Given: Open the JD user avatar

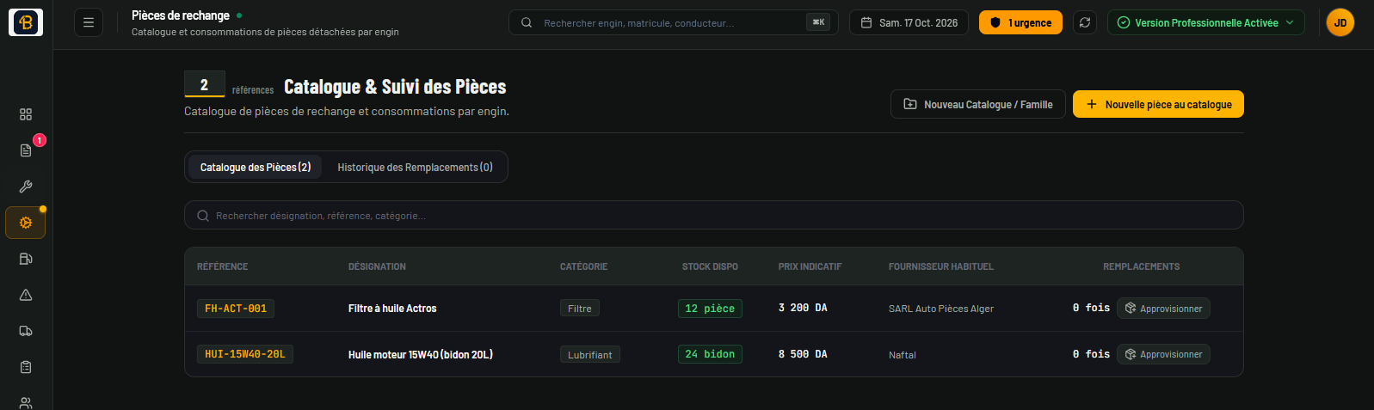Looking at the screenshot, I should [1340, 22].
